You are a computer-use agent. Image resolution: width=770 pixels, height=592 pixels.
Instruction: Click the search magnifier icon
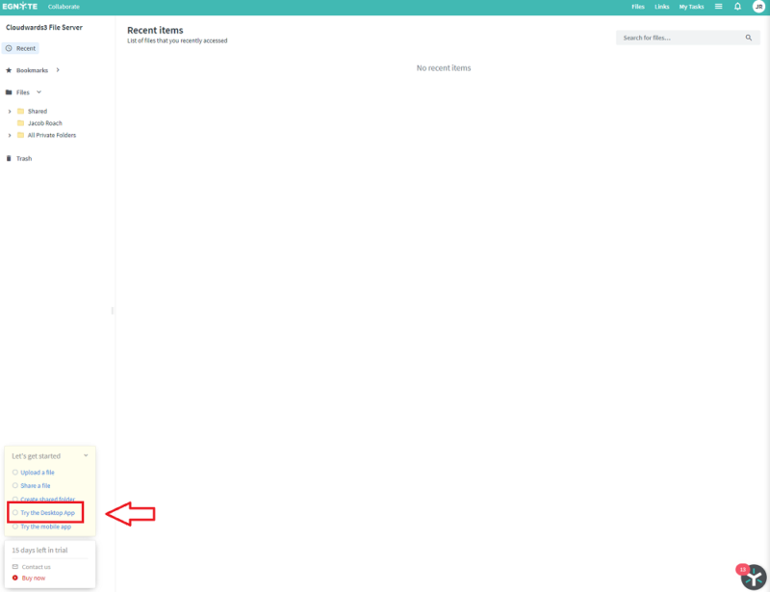pyautogui.click(x=749, y=38)
